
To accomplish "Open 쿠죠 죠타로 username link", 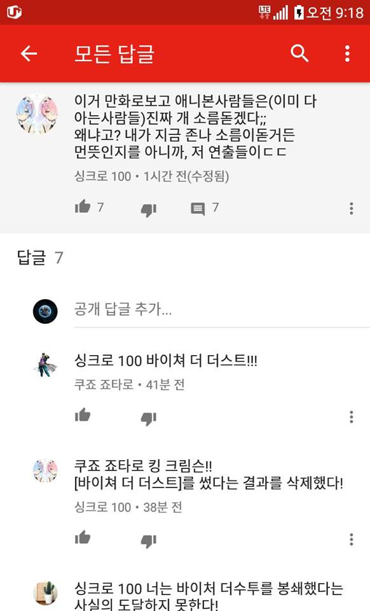I will tap(104, 384).
